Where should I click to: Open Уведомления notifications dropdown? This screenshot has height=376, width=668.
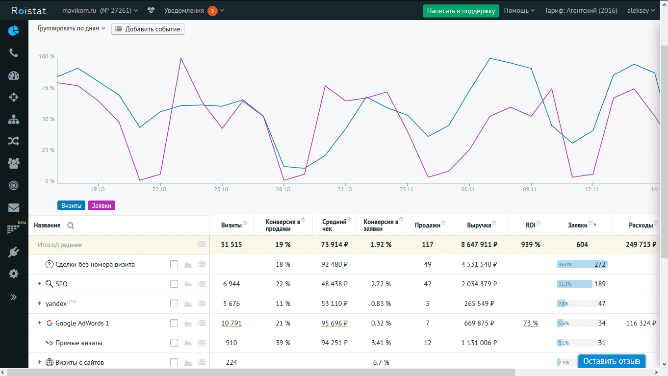click(x=194, y=10)
